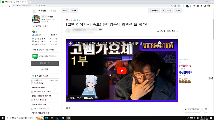This screenshot has width=214, height=120.
Task: Open 카페관리 settings link
Action: [37, 26]
